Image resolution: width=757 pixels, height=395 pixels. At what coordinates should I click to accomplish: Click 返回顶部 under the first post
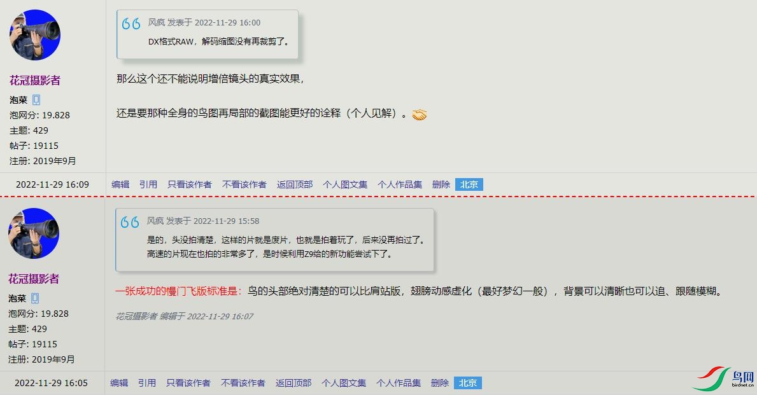295,184
